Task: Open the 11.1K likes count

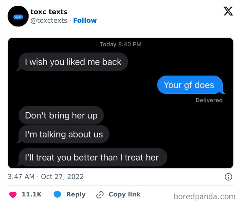Action: pyautogui.click(x=32, y=194)
